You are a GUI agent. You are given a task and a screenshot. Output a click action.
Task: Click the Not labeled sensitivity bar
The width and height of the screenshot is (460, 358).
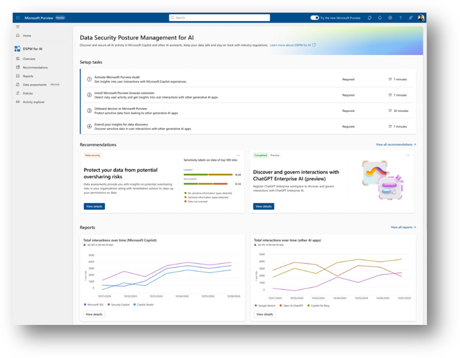point(205,184)
